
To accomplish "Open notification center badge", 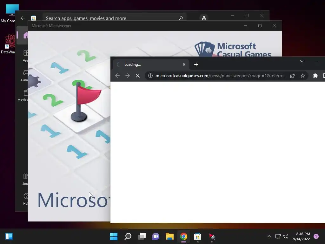I will point(316,236).
